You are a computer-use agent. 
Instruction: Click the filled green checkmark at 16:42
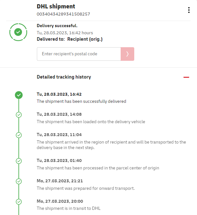[19, 95]
